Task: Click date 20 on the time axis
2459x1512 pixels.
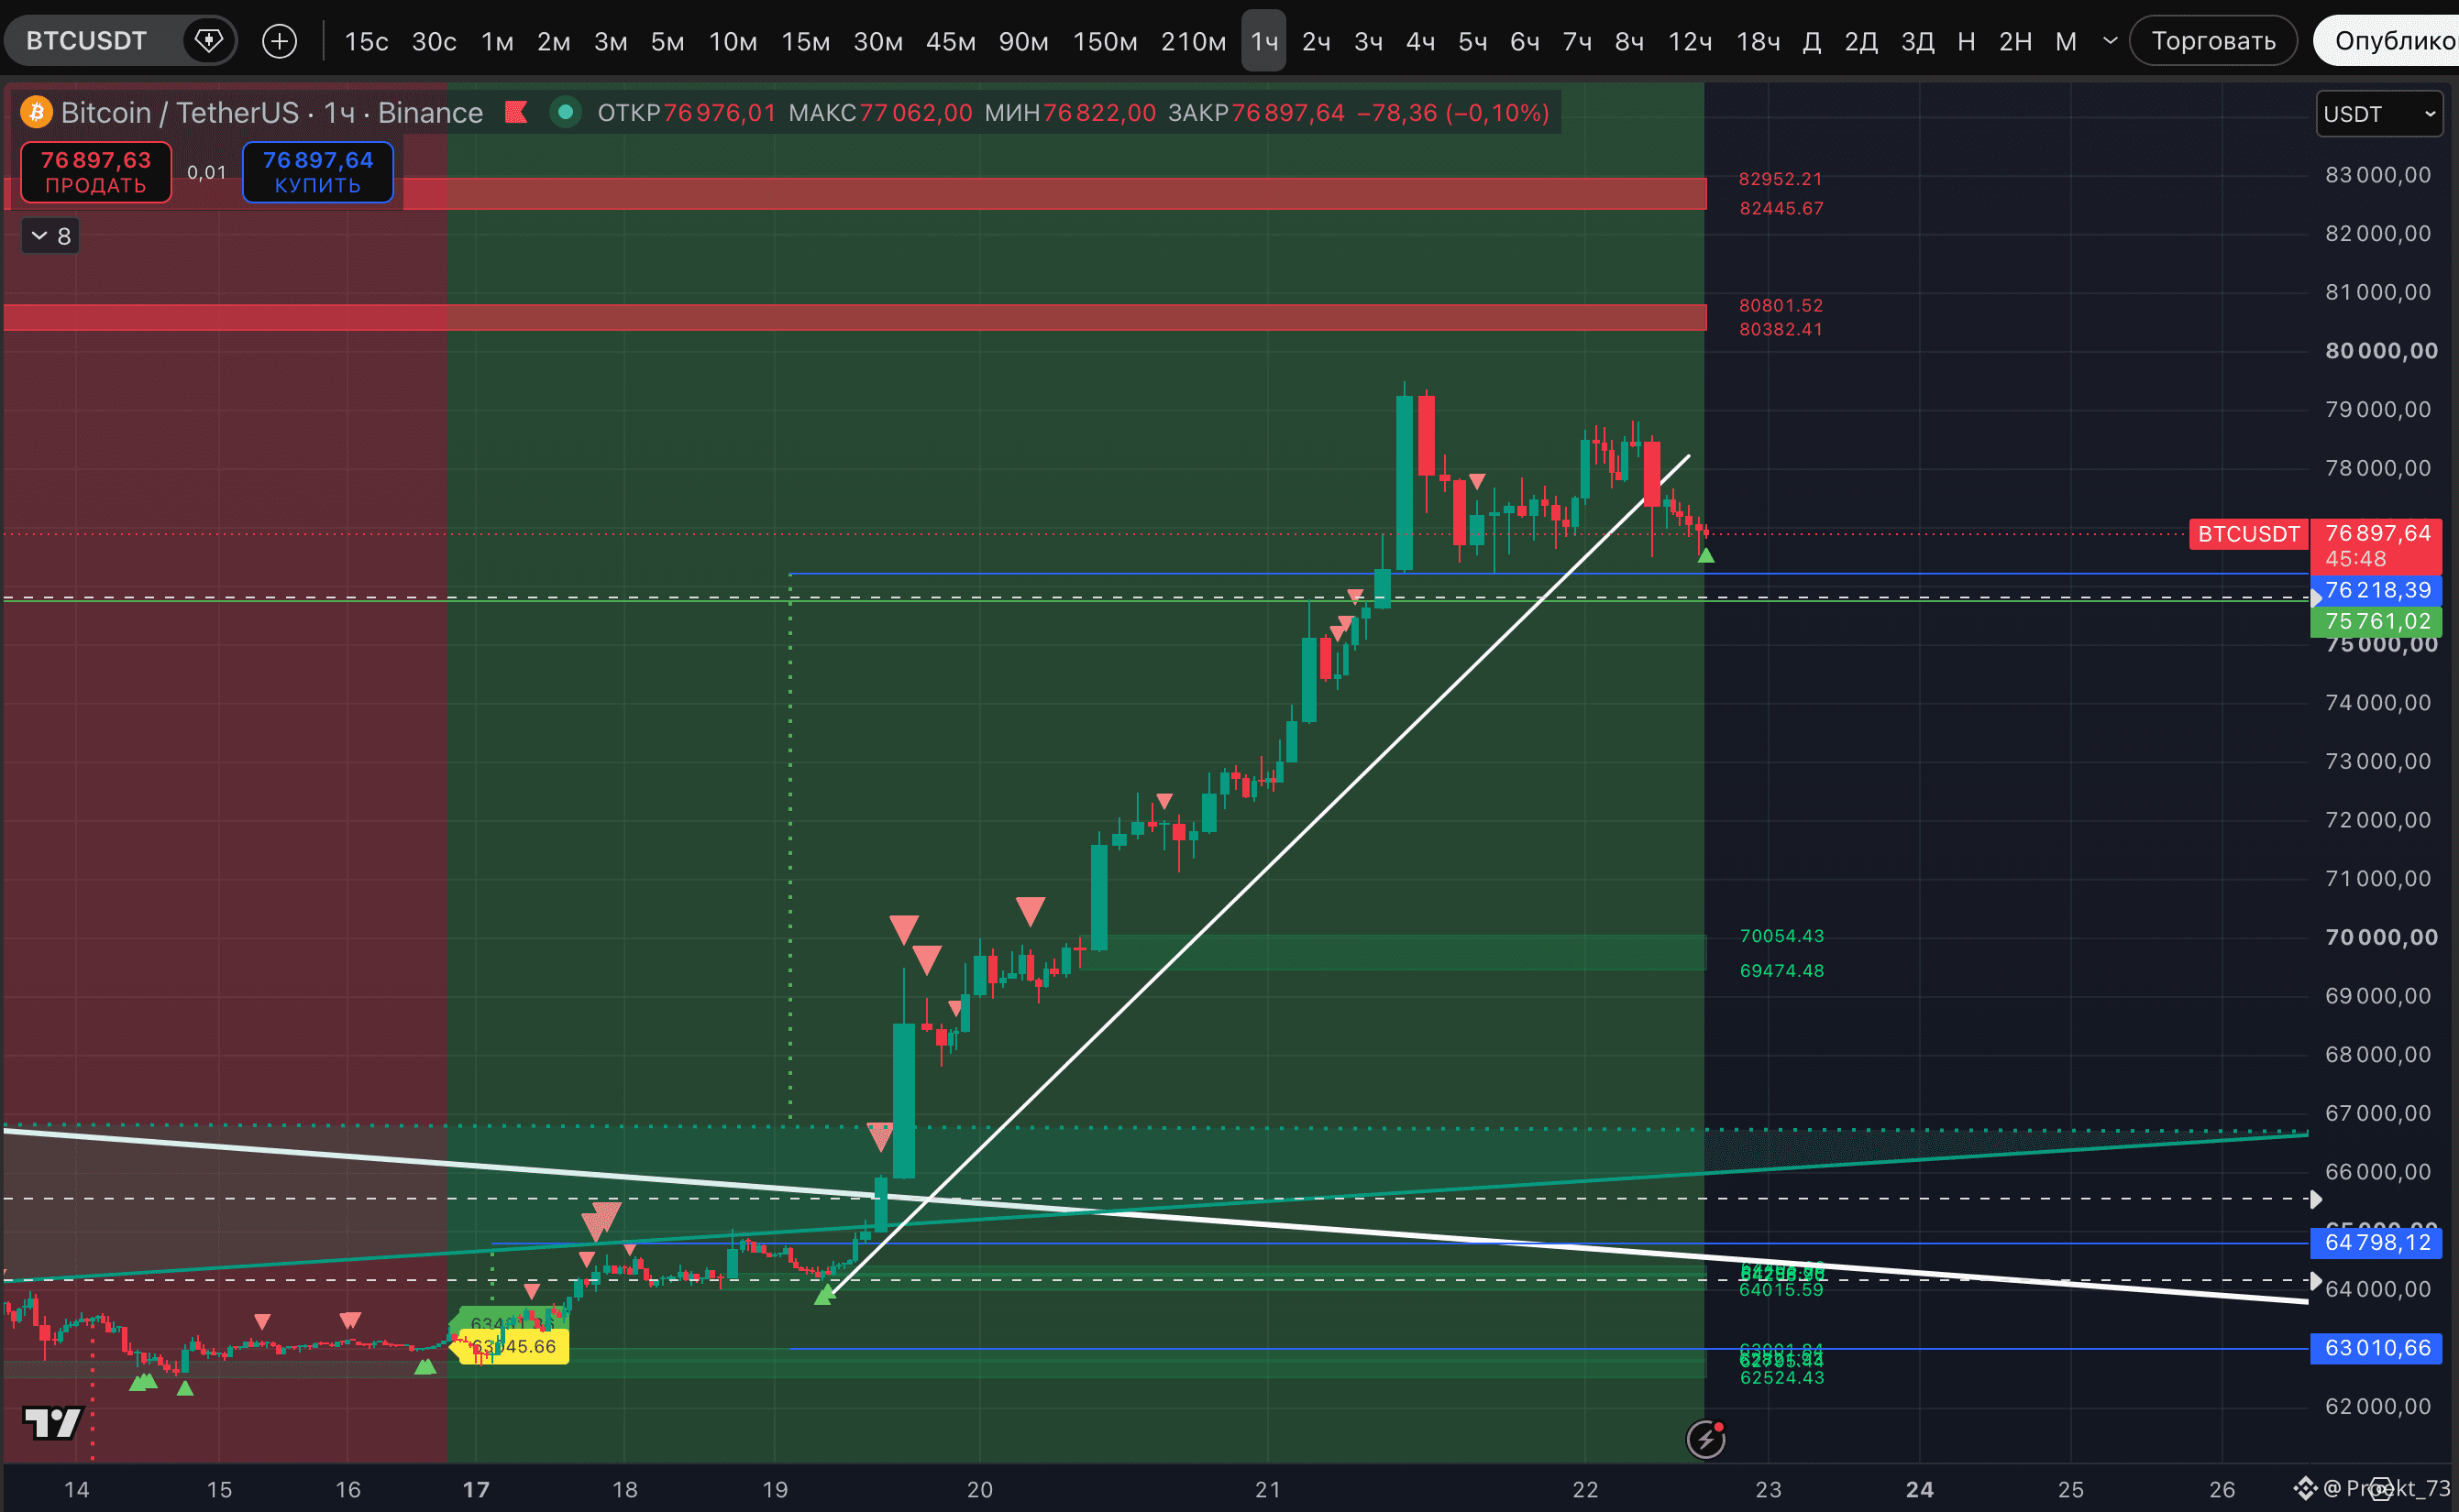Action: pos(980,1489)
